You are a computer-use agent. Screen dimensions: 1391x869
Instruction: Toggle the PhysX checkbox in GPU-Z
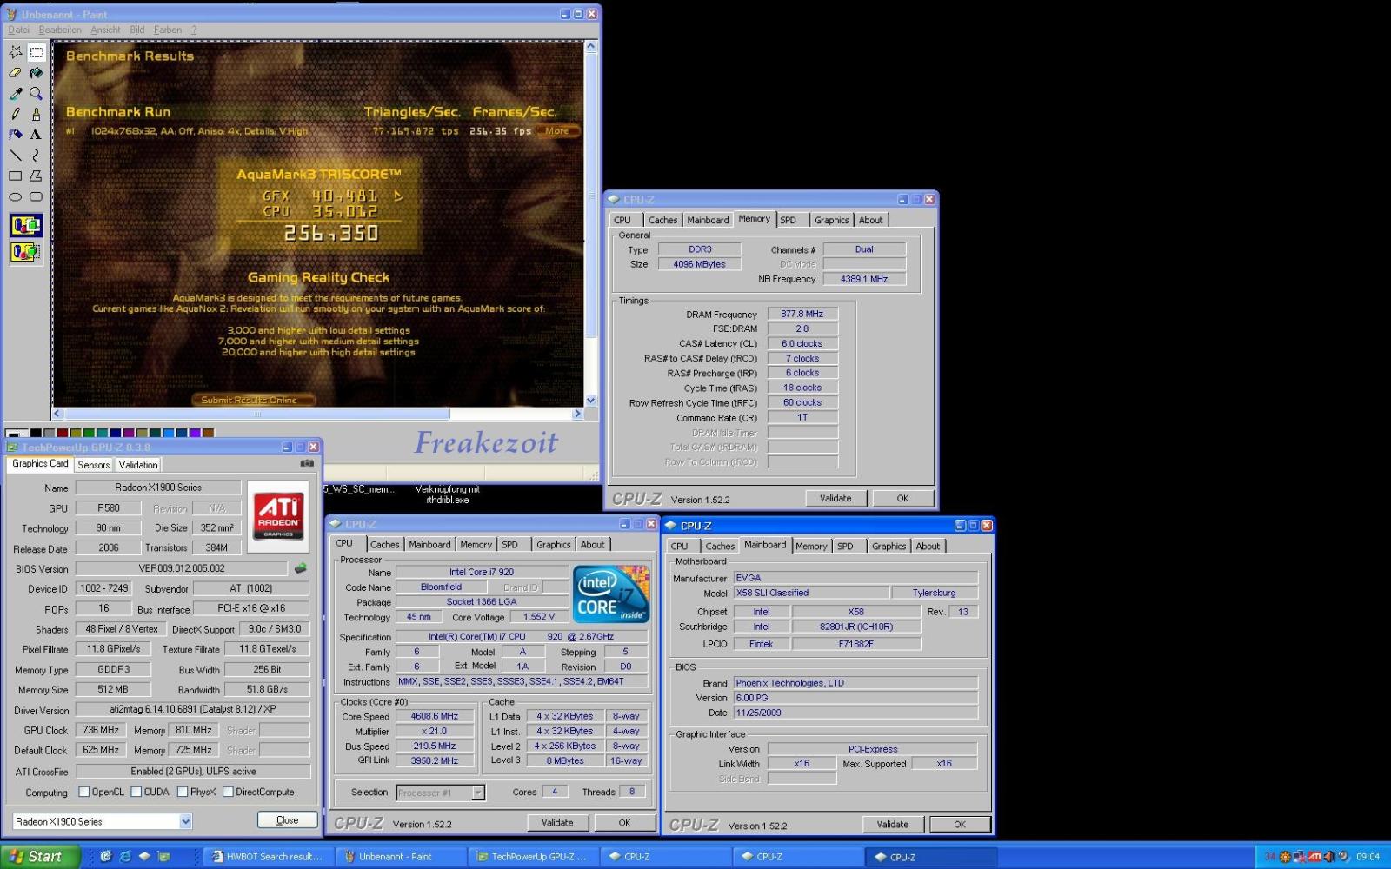(183, 792)
